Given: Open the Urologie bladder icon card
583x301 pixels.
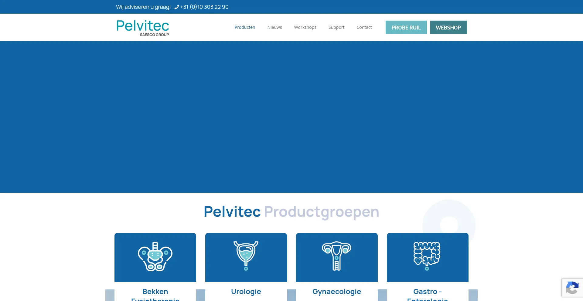Looking at the screenshot, I should 246,257.
